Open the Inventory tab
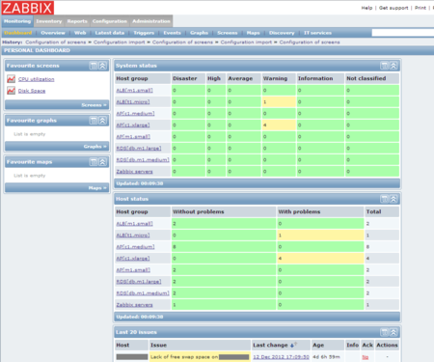 (x=49, y=21)
